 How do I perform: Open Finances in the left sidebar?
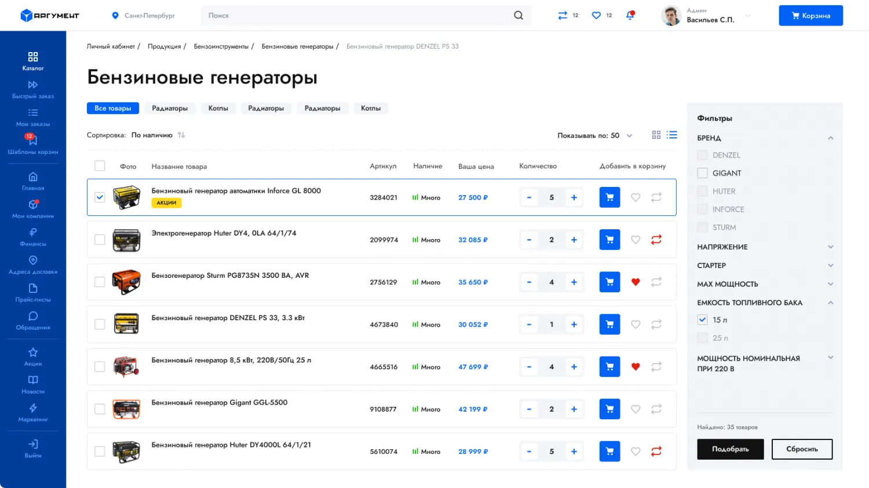click(33, 237)
